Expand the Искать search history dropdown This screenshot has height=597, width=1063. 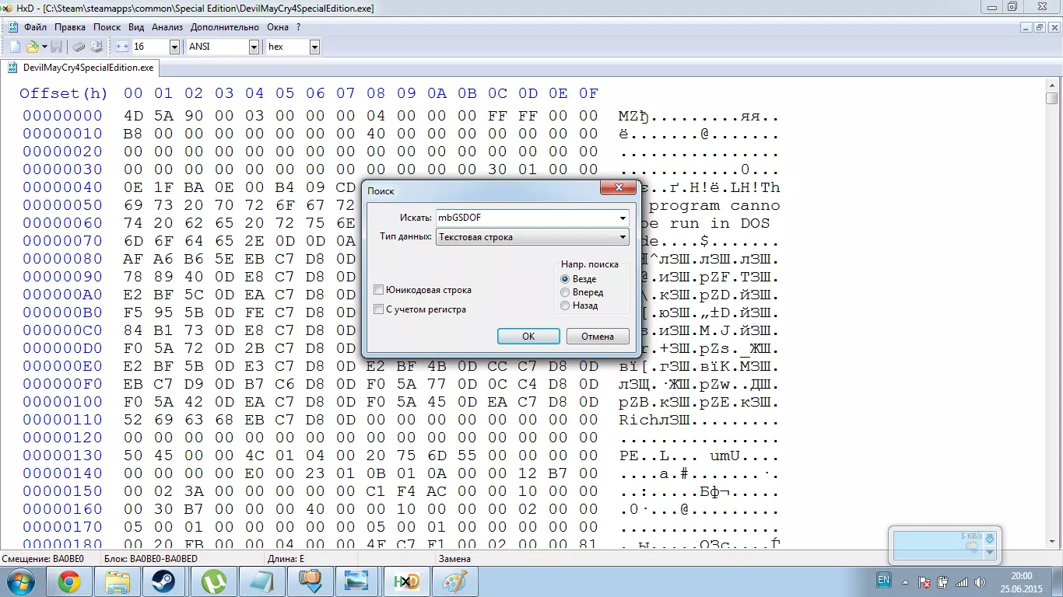click(x=623, y=218)
